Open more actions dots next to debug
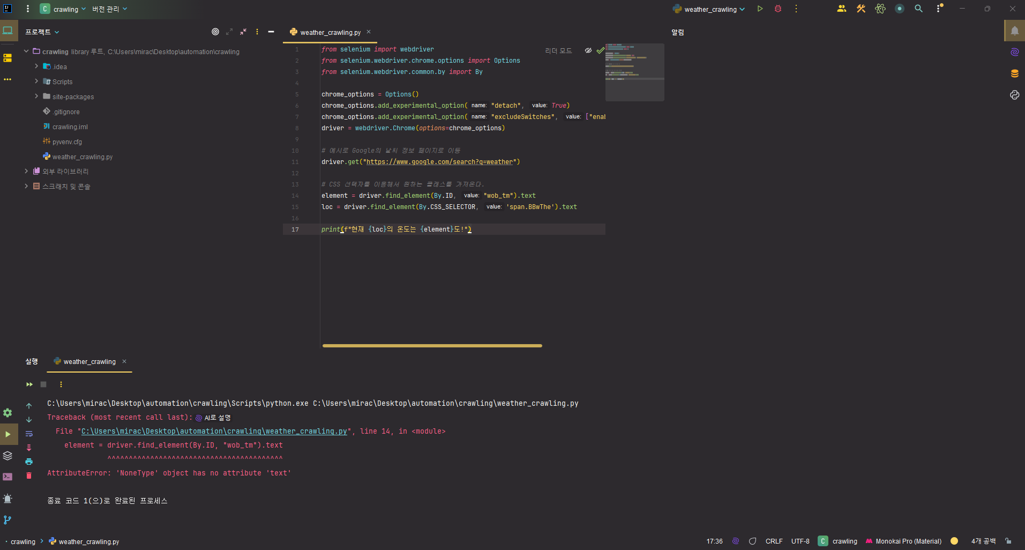This screenshot has height=550, width=1025. [796, 9]
